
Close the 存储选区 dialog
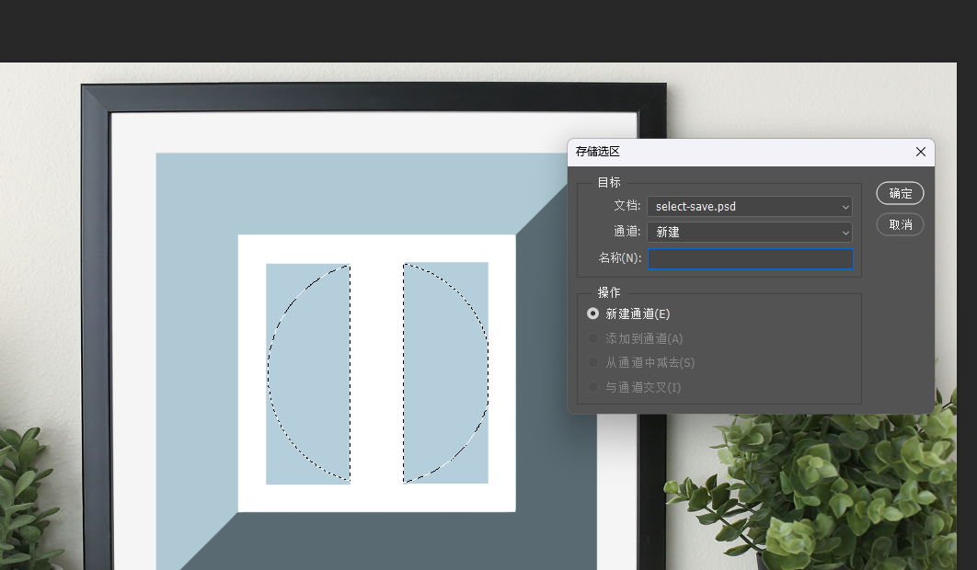920,152
